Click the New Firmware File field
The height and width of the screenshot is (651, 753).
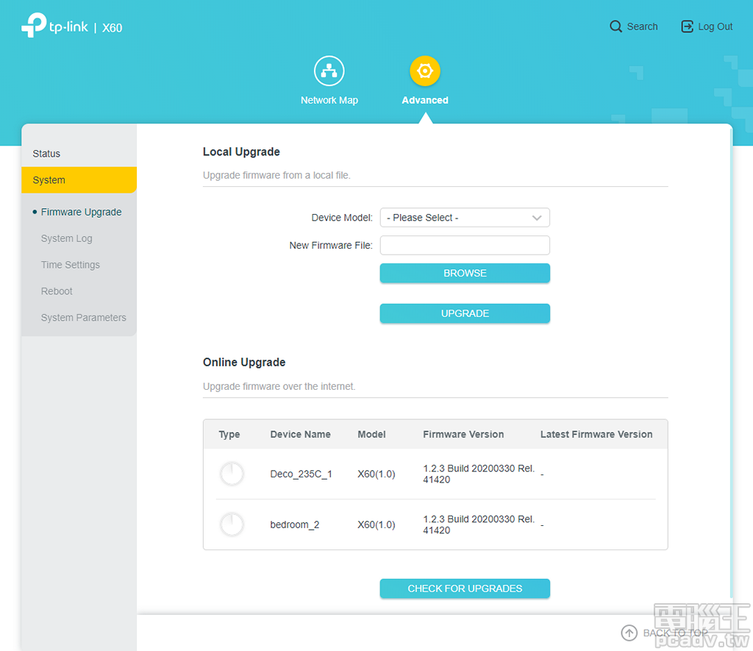click(465, 245)
